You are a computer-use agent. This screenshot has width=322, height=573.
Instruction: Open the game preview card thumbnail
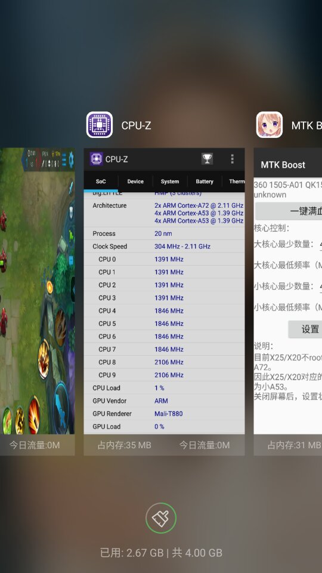click(37, 291)
